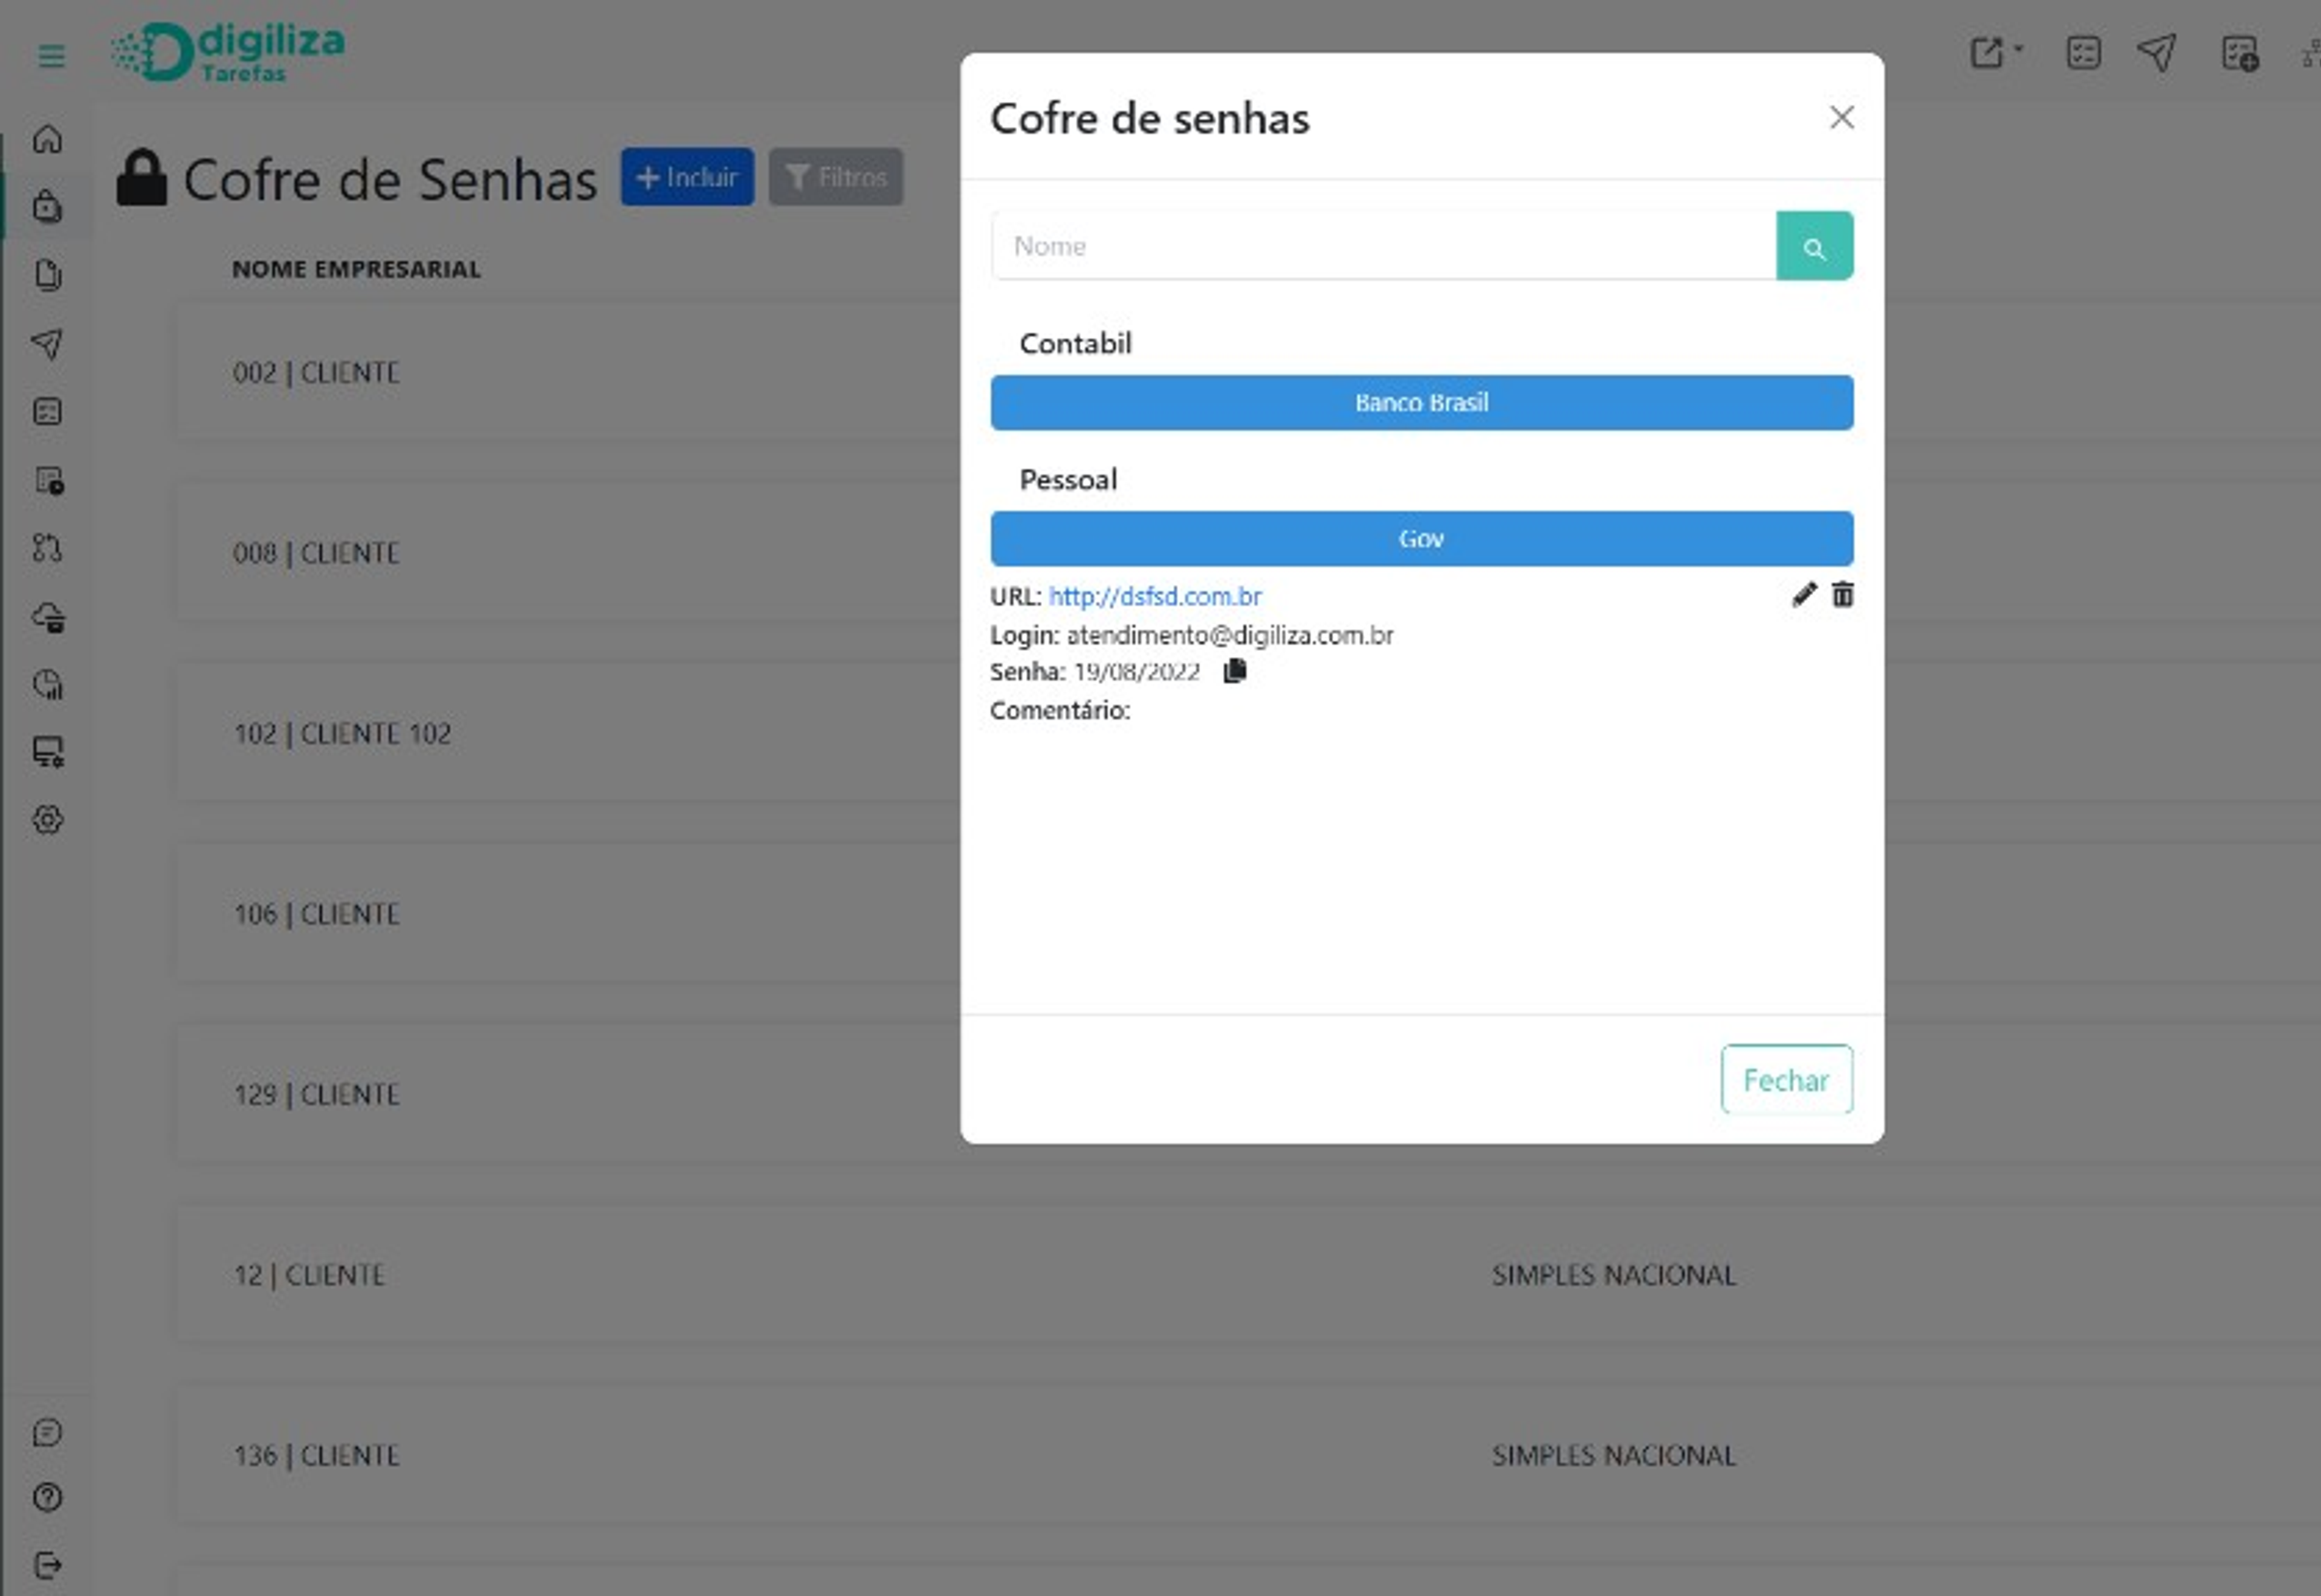Screen dimensions: 2321x1596
Task: Open the password vault lock sidebar icon
Action: click(x=48, y=206)
